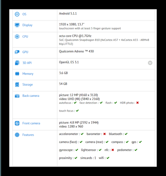Screen dimensions: 166x176
Task: Click the lightsensor green checkmark
Action: pyautogui.click(x=100, y=150)
